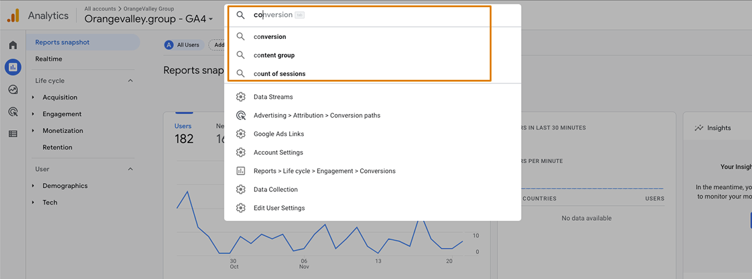Click the Google Analytics logo
The width and height of the screenshot is (752, 279).
click(13, 16)
